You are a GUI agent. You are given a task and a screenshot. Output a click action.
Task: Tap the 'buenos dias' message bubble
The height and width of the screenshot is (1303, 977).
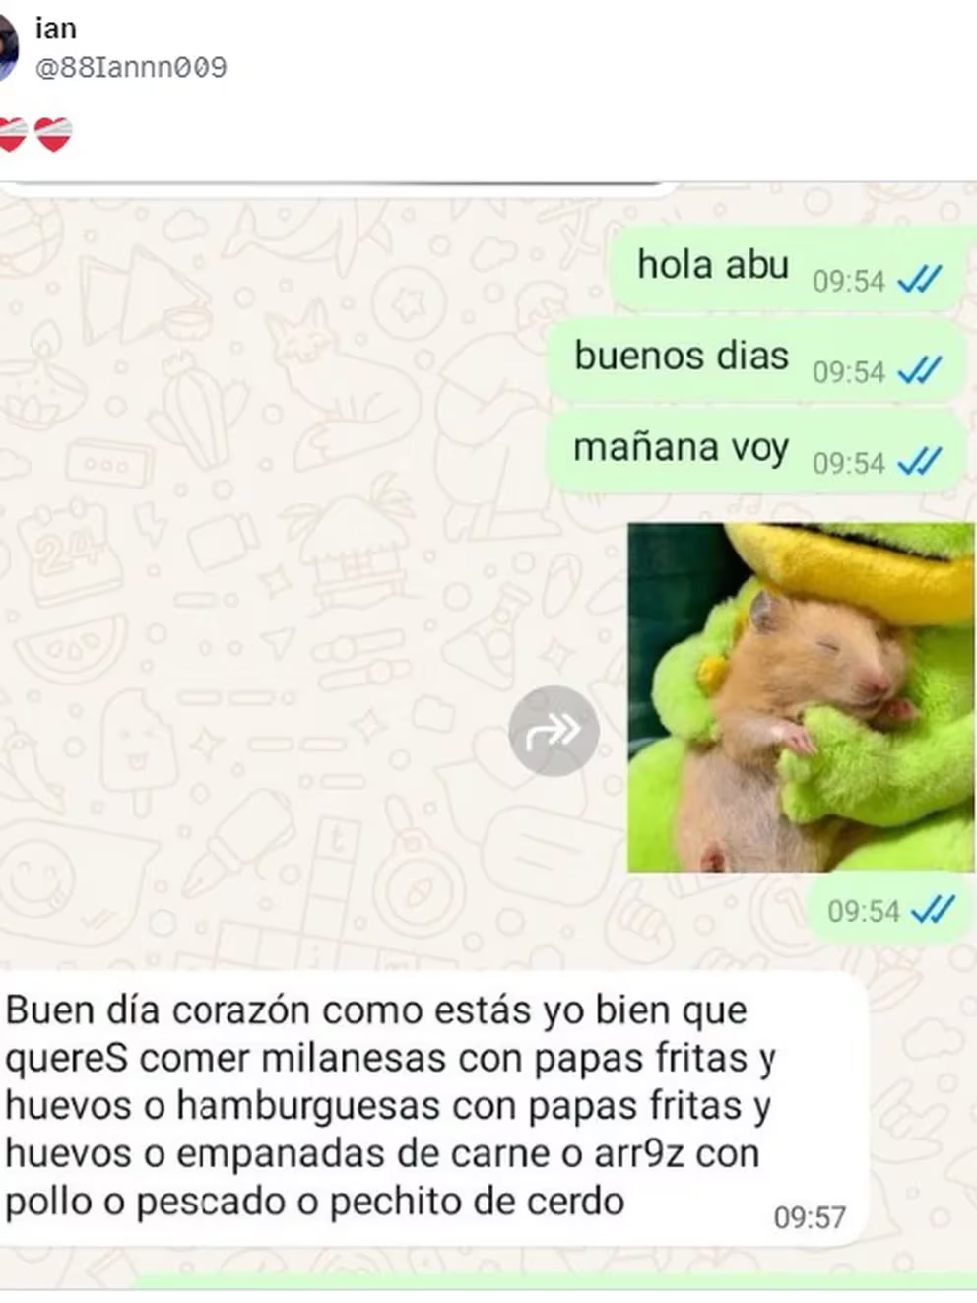tap(756, 359)
